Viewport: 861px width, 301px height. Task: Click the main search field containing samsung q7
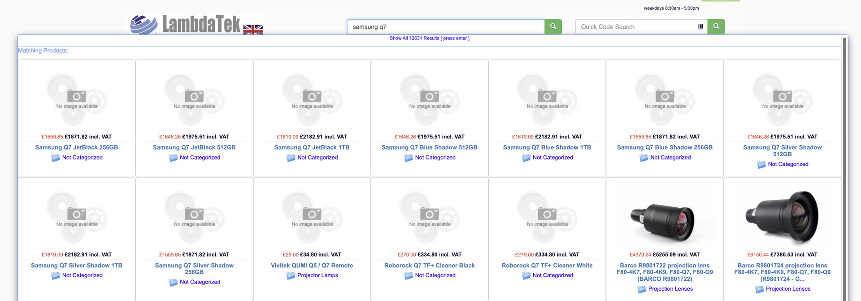pyautogui.click(x=446, y=26)
